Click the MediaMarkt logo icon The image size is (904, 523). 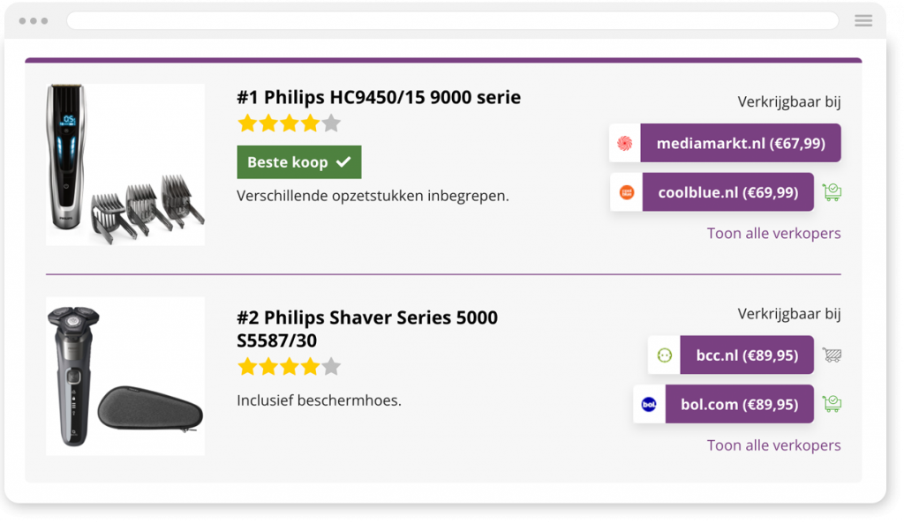pos(625,143)
